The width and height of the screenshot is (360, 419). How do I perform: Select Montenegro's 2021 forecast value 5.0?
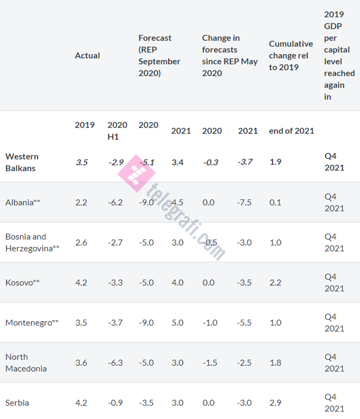pyautogui.click(x=177, y=323)
